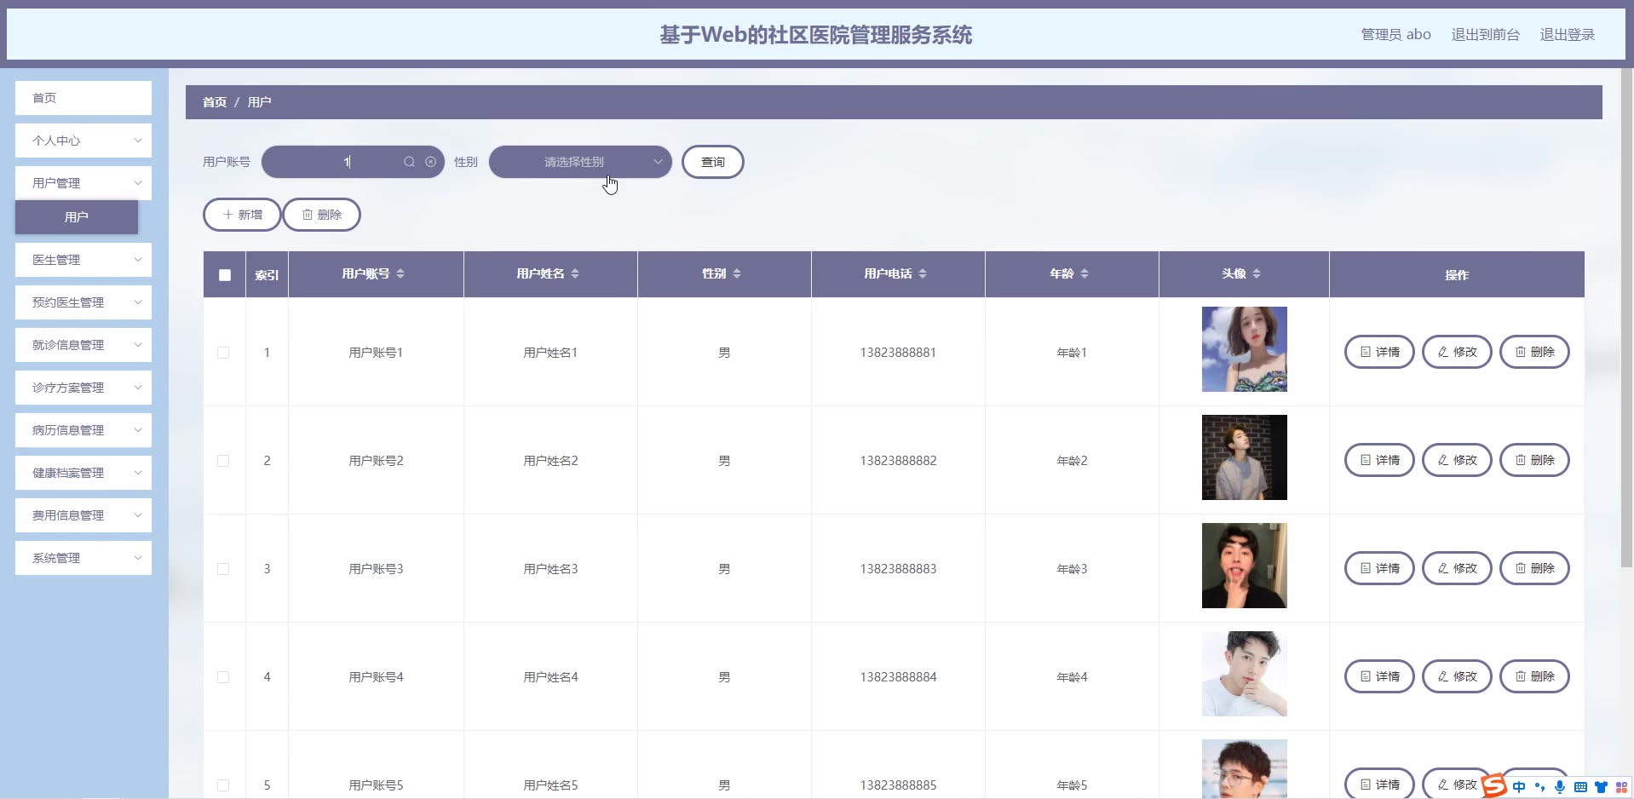Open 详情 for row 用户账号4
1634x799 pixels.
click(1379, 676)
